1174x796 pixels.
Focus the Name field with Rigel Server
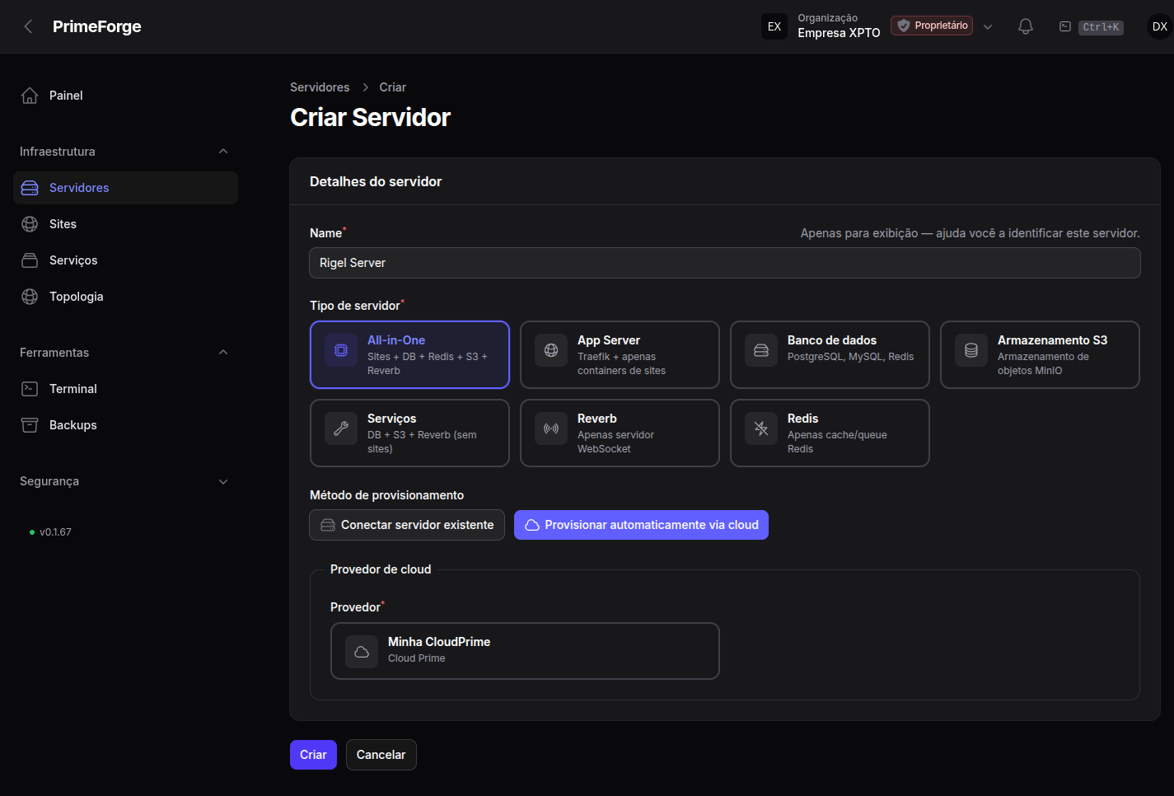(725, 263)
